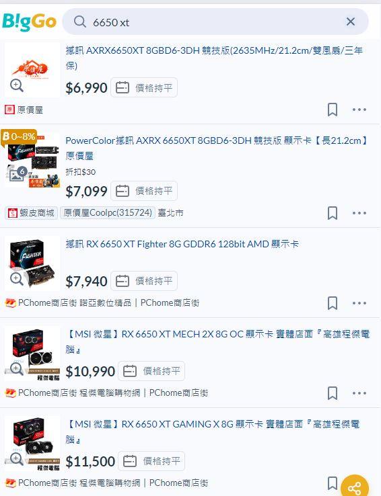Open the 6-image gallery icon

coord(18,174)
